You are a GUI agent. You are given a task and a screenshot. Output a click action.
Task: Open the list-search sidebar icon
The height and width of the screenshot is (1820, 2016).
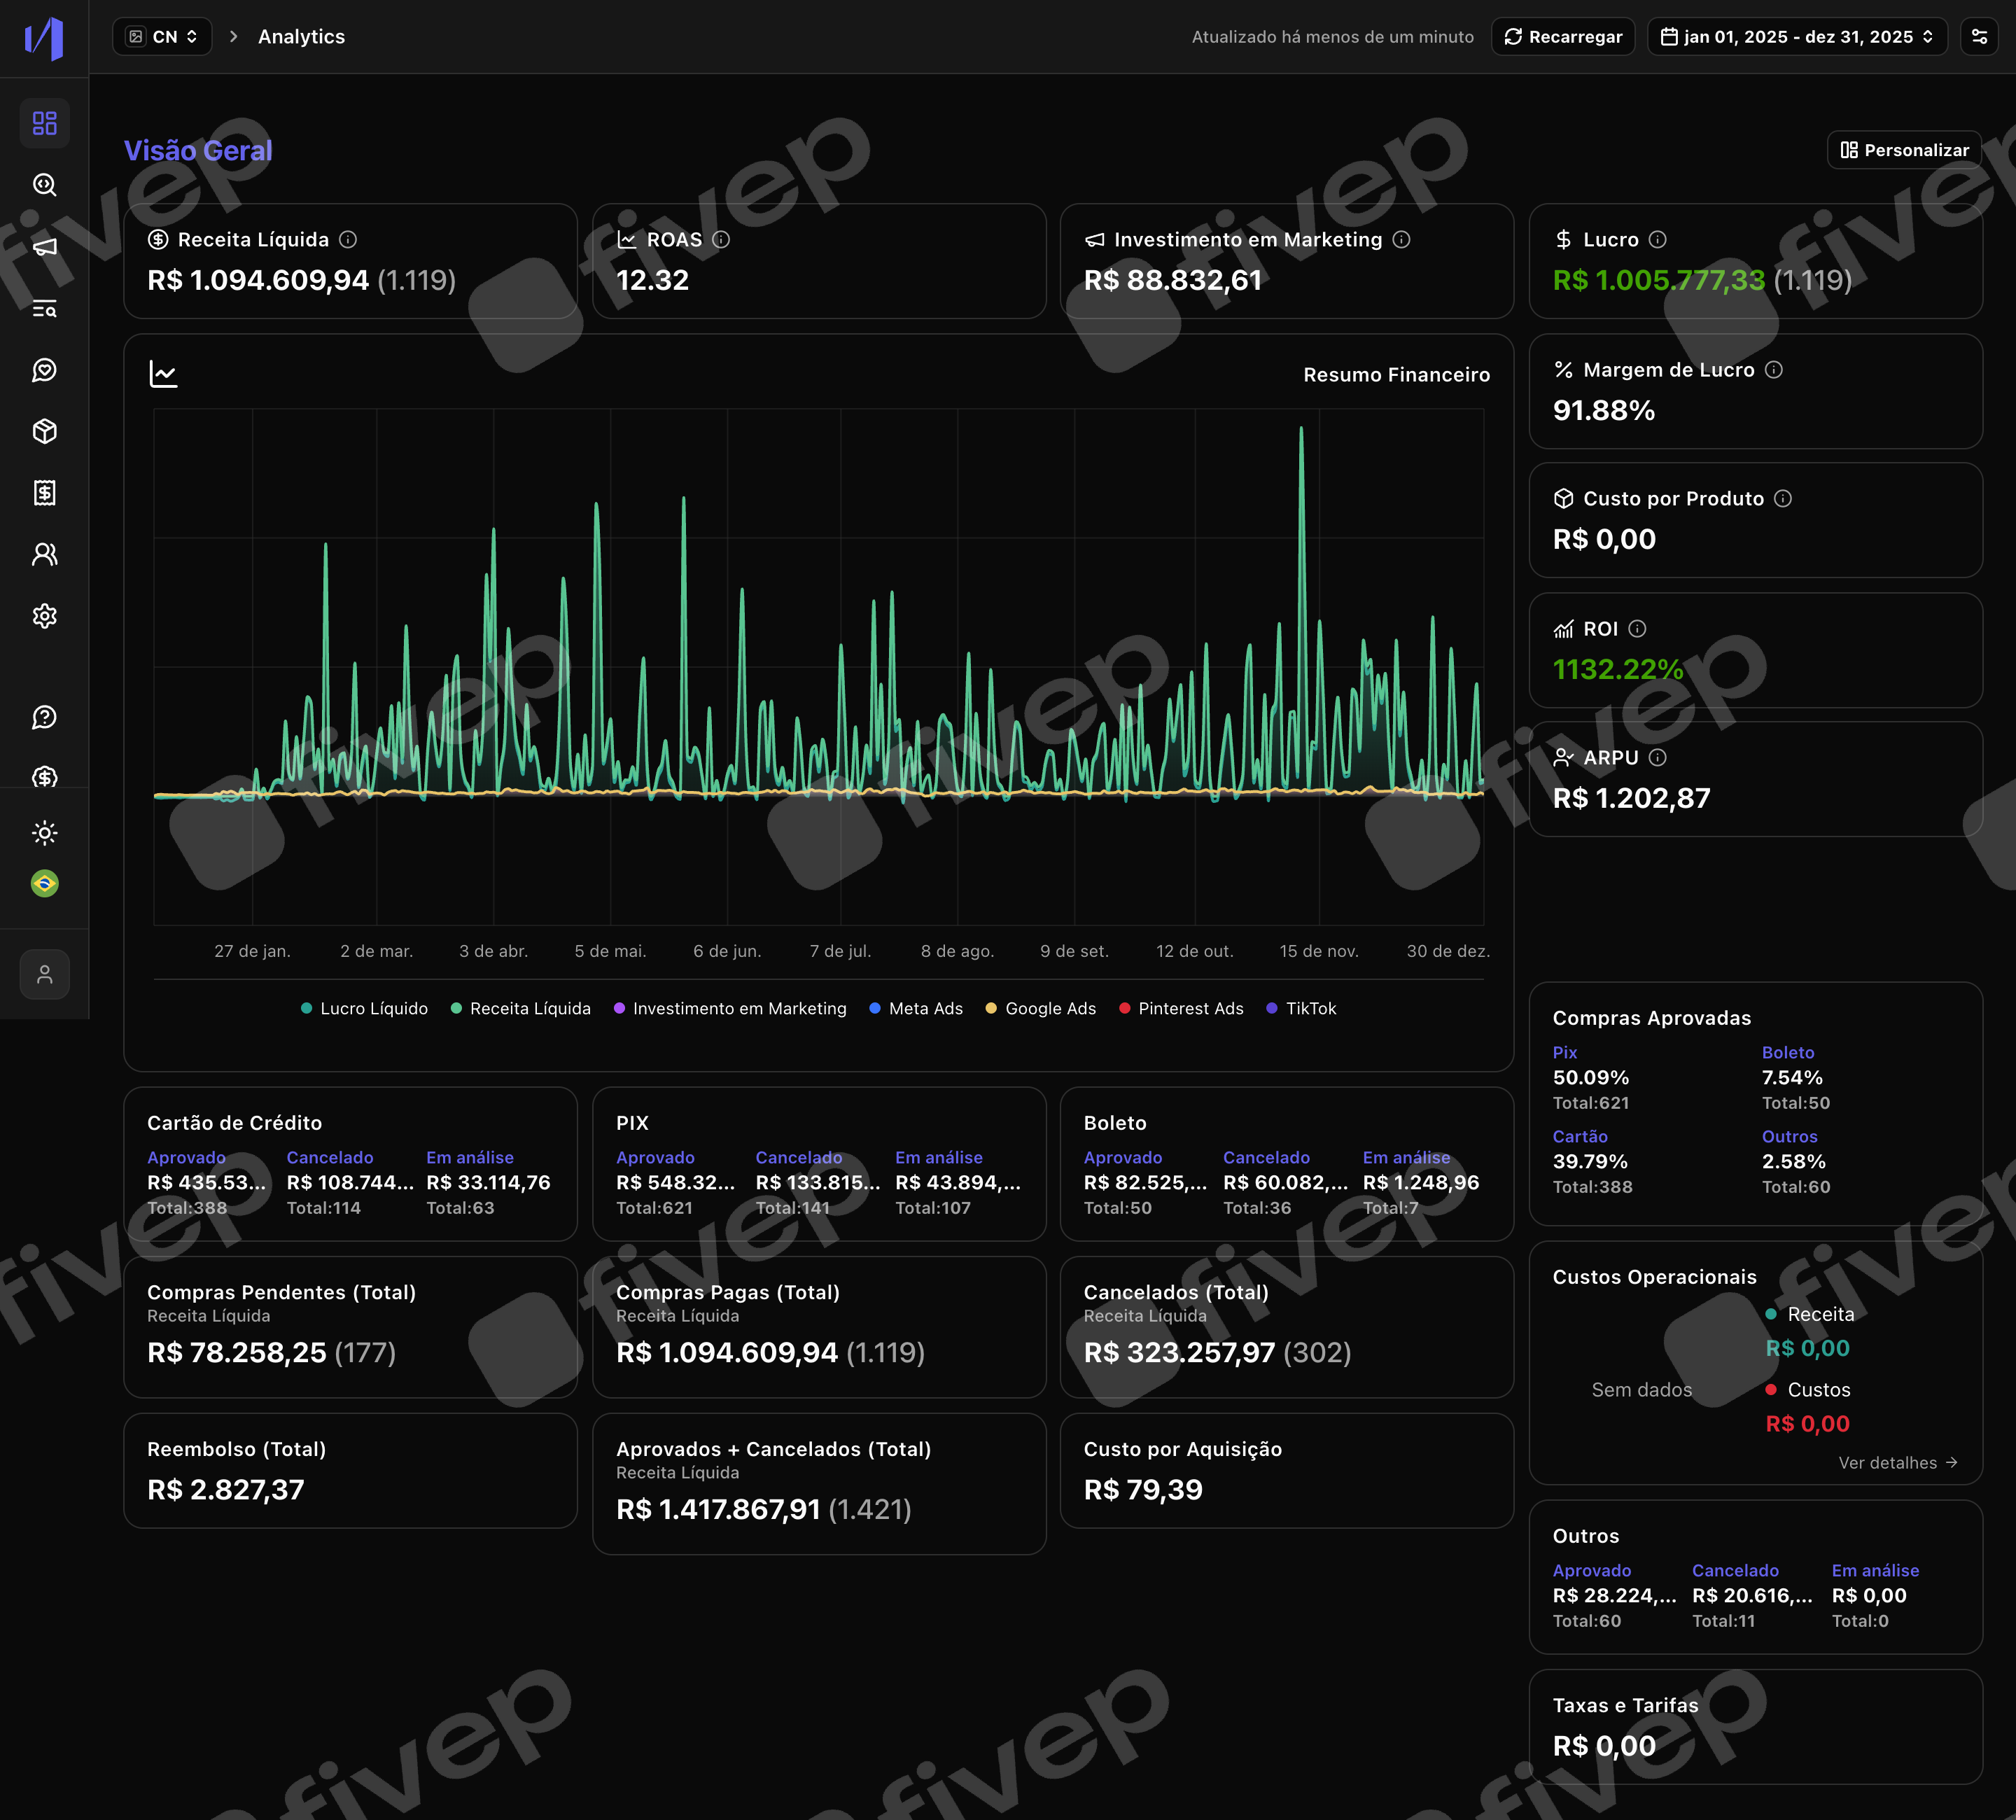coord(45,308)
